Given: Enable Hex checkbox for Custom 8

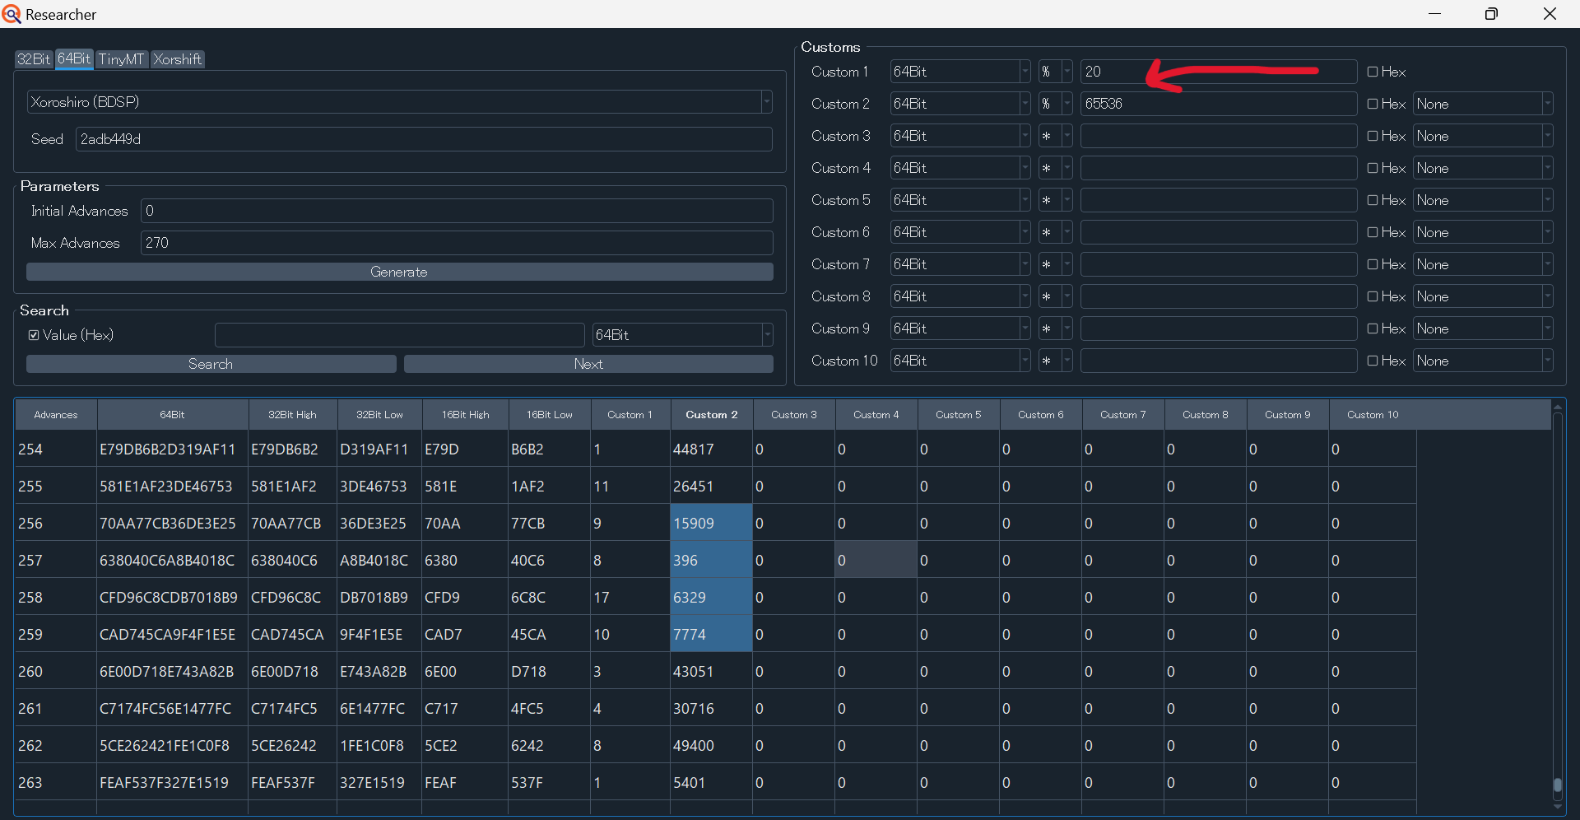Looking at the screenshot, I should point(1373,296).
